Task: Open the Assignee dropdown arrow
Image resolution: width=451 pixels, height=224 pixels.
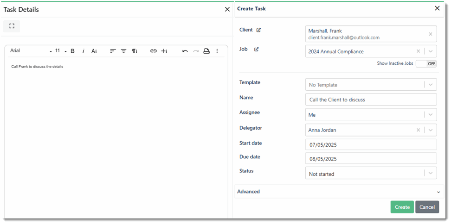Action: 431,115
